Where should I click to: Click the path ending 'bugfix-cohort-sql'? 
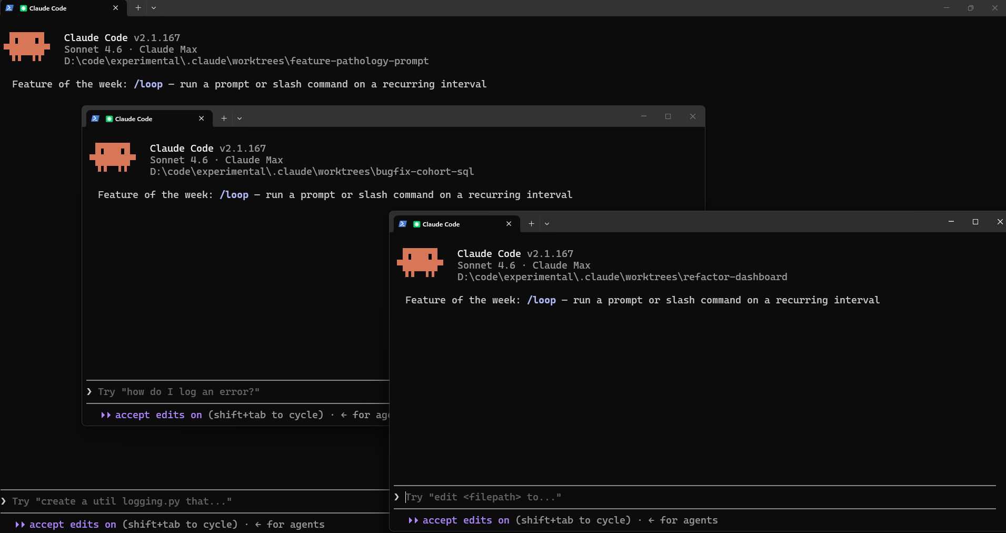tap(312, 172)
